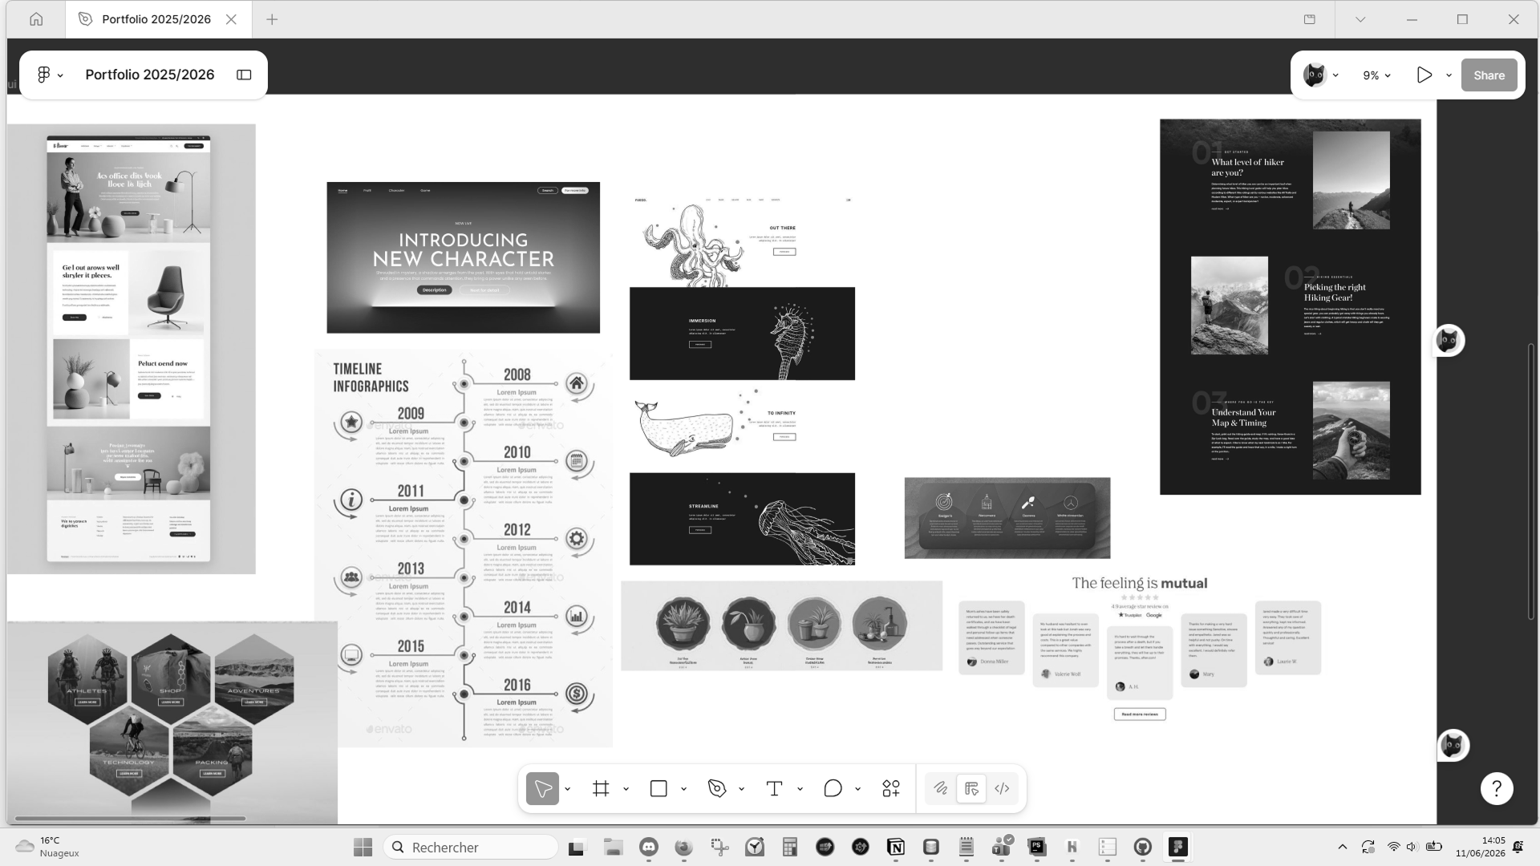Start presentation with the play icon
Image resolution: width=1540 pixels, height=866 pixels.
[1424, 75]
